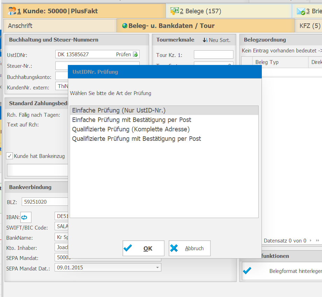Click the envelope icon on Briefe tab
The width and height of the screenshot is (322, 297).
coord(301,11)
